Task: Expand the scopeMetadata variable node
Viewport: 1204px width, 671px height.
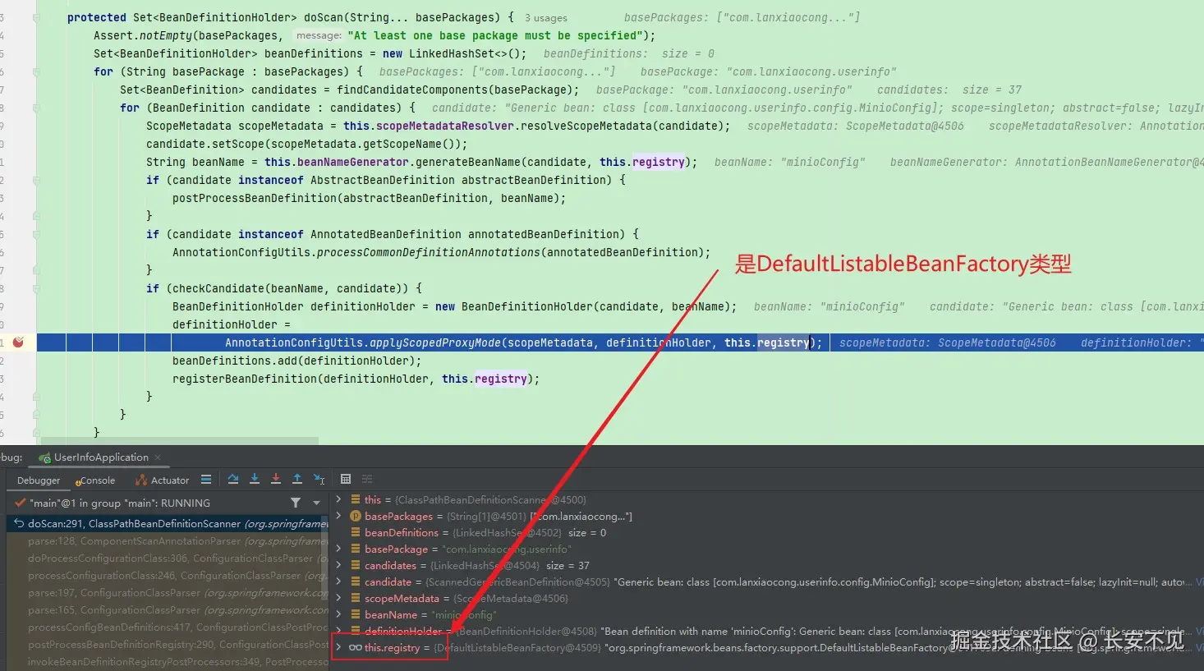Action: (x=338, y=598)
